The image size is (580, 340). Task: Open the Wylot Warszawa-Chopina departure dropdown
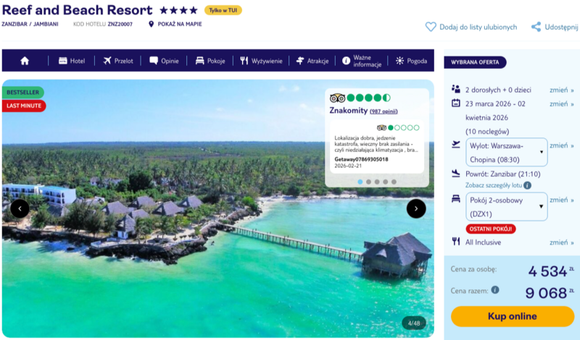click(506, 152)
